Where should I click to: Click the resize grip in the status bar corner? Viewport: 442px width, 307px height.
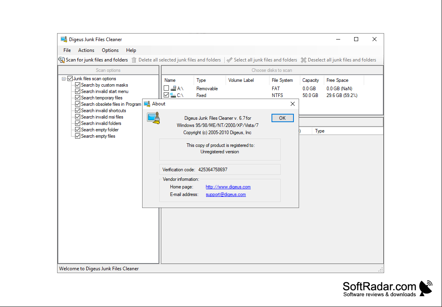tap(381, 269)
